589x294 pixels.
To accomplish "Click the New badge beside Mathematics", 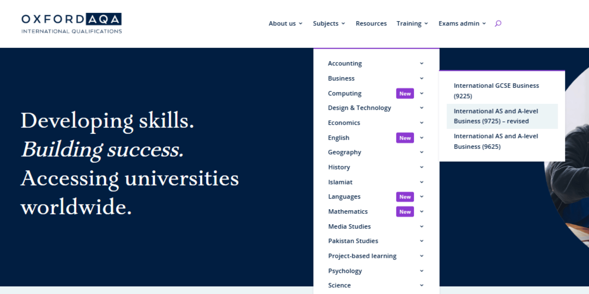I will click(405, 212).
